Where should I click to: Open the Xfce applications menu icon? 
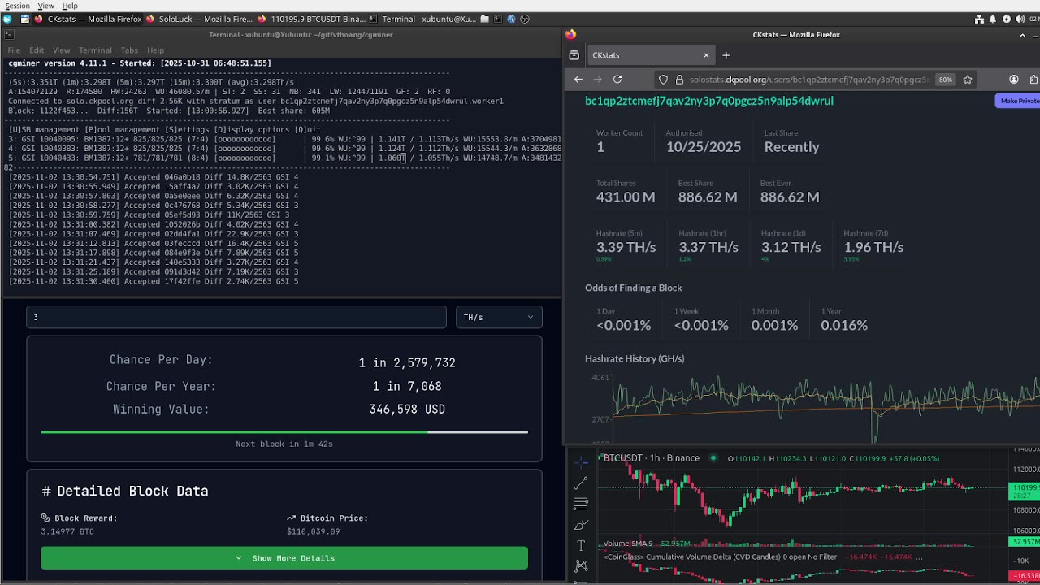(x=7, y=19)
